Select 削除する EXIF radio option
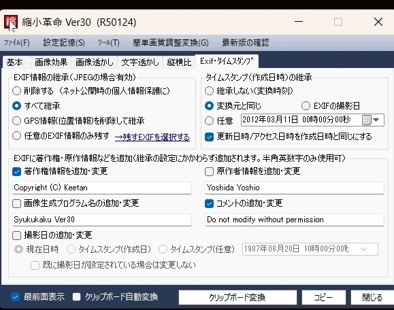This screenshot has width=394, height=310. pos(16,91)
